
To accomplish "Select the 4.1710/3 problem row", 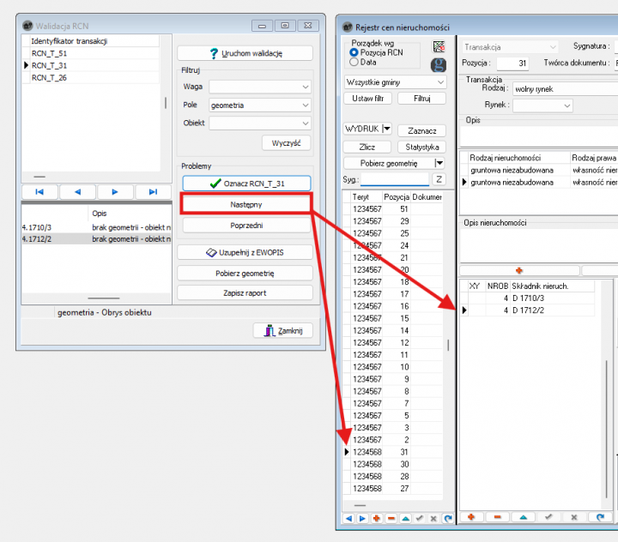I will [96, 227].
